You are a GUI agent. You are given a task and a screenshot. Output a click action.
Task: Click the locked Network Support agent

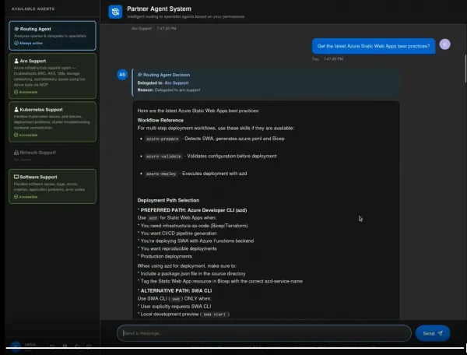point(52,155)
